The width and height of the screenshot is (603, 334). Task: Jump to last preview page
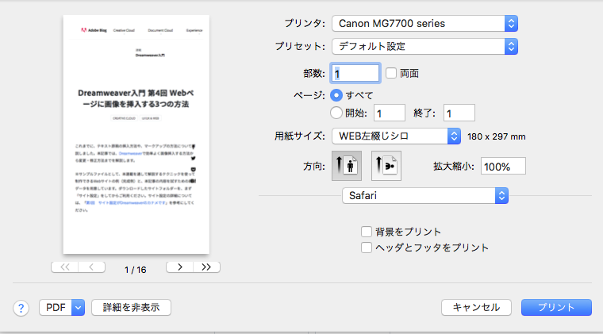pyautogui.click(x=206, y=267)
